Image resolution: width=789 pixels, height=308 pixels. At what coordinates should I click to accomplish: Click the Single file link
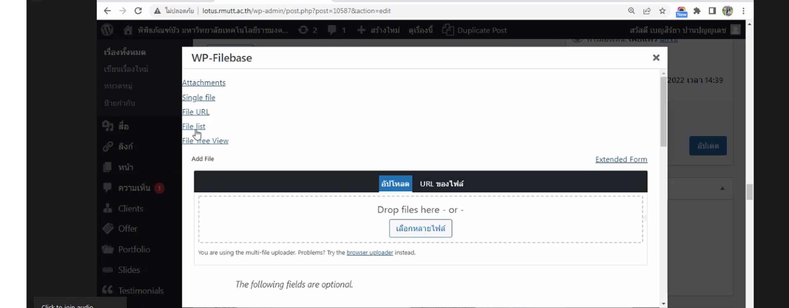point(198,97)
